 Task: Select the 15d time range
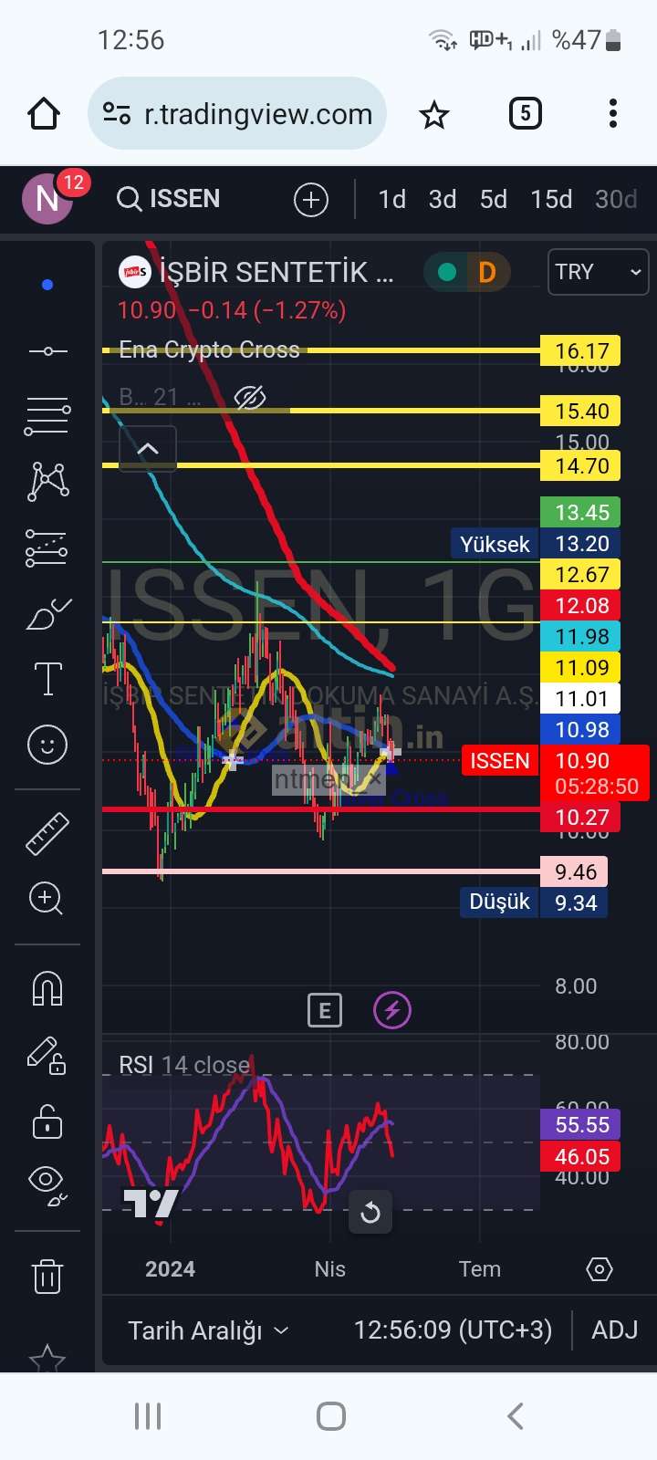[551, 199]
